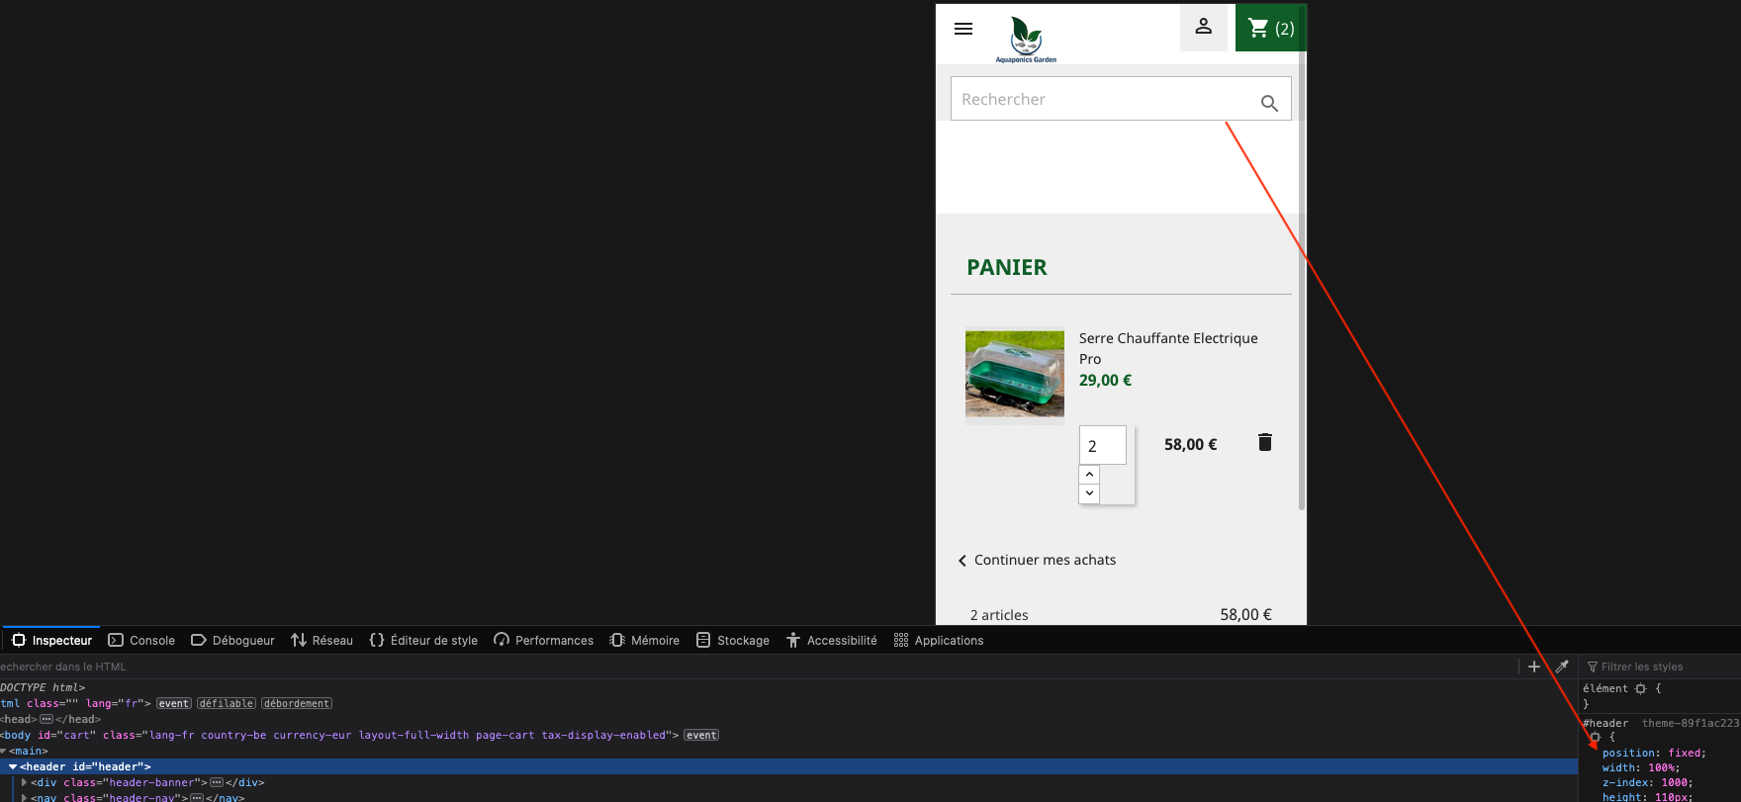Click the 58,00 € line total
Screen dimensions: 1741x802
pyautogui.click(x=1191, y=444)
